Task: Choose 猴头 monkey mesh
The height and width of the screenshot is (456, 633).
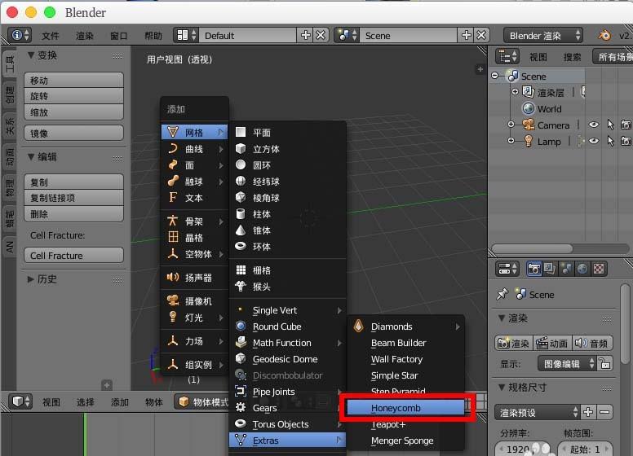Action: tap(288, 287)
